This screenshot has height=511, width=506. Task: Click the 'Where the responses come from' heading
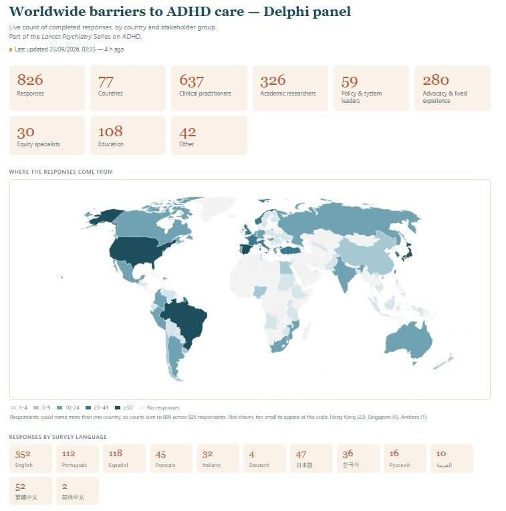(x=61, y=172)
